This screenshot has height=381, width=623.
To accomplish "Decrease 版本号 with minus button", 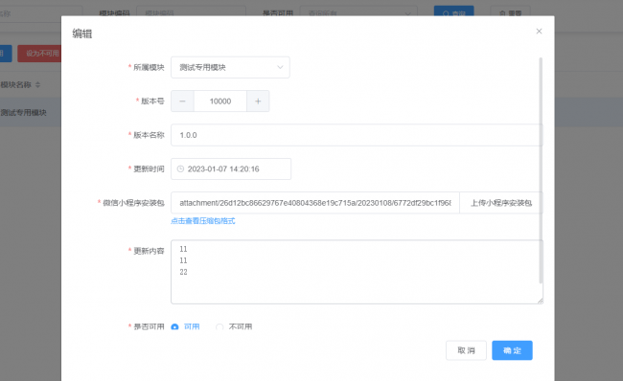I will pyautogui.click(x=182, y=101).
